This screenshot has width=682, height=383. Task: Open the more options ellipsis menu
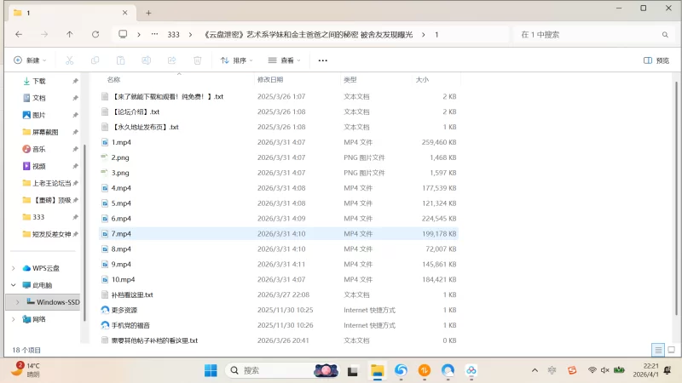322,60
